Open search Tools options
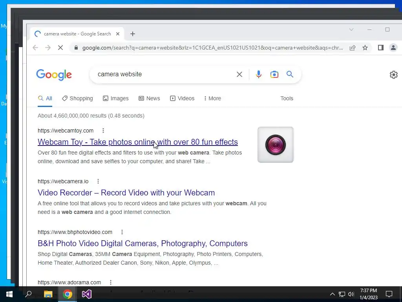 287,98
